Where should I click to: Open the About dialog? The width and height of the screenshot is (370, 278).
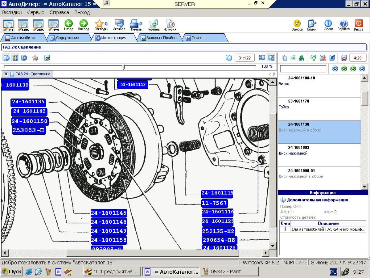[328, 25]
